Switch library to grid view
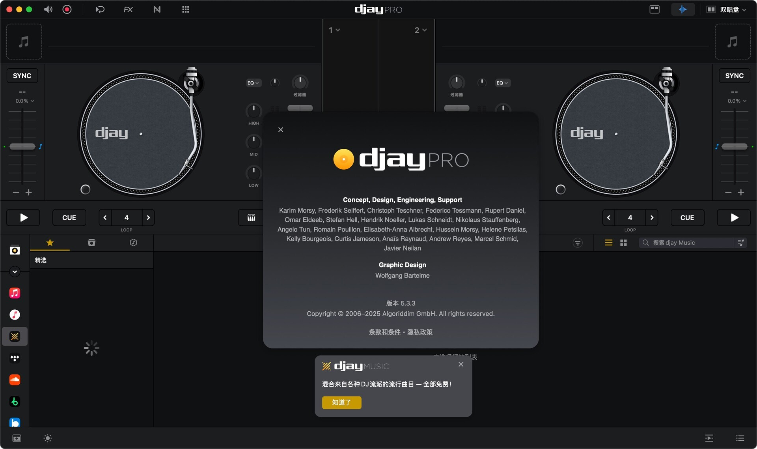 (623, 243)
